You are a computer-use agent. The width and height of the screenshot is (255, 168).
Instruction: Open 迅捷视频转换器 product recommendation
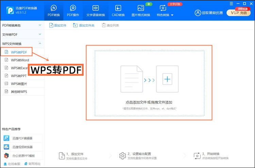click(x=22, y=147)
